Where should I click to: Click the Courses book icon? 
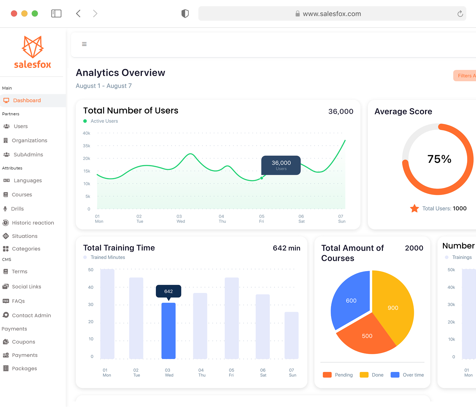6,195
